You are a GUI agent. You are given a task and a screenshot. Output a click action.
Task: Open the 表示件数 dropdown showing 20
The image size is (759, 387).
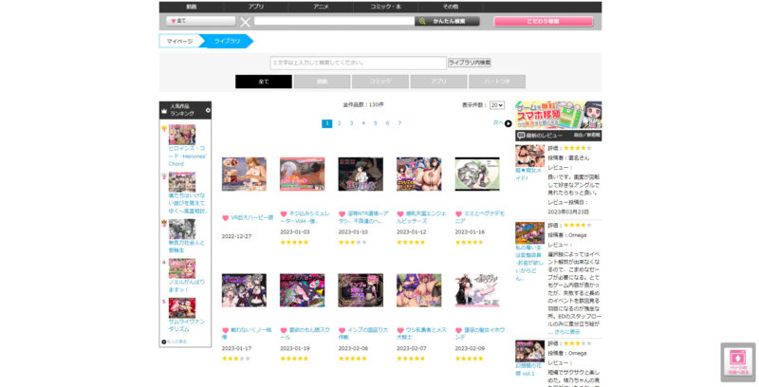(x=496, y=105)
